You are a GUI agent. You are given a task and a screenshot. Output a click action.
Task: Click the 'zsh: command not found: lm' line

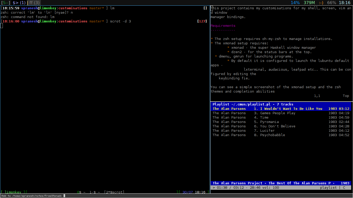(28, 17)
